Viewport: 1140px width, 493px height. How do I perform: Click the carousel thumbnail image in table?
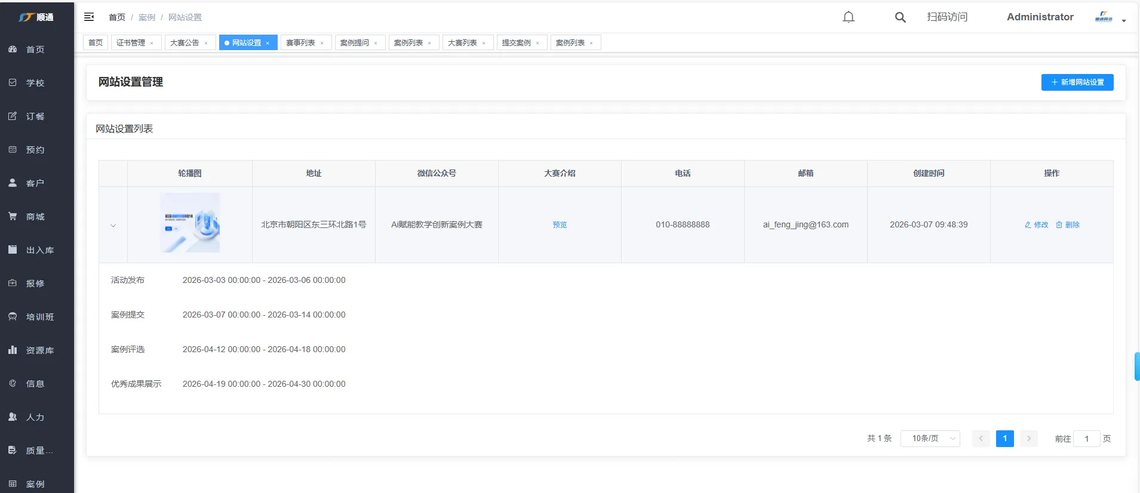[x=190, y=223]
